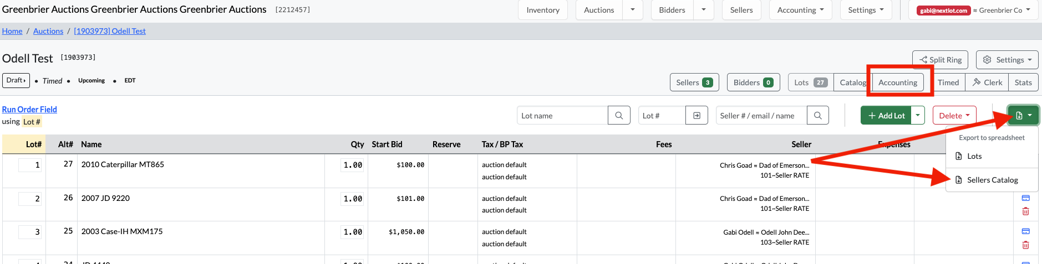The image size is (1042, 264).
Task: Delete lot 2007 JD 9220 via trash icon
Action: pos(1025,211)
